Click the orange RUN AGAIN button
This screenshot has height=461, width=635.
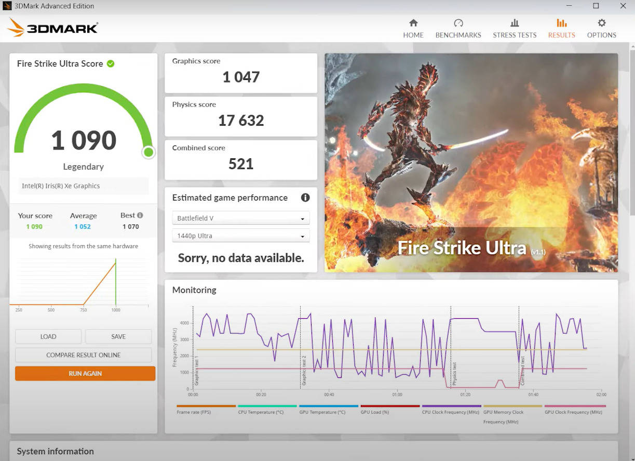click(85, 373)
